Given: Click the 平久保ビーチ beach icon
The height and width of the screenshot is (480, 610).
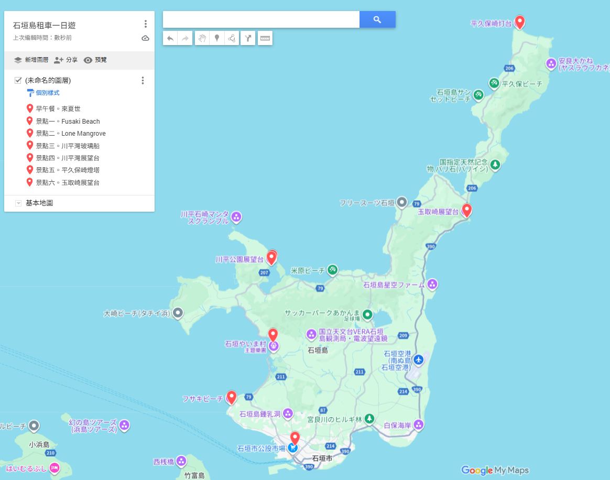Looking at the screenshot, I should click(x=494, y=83).
